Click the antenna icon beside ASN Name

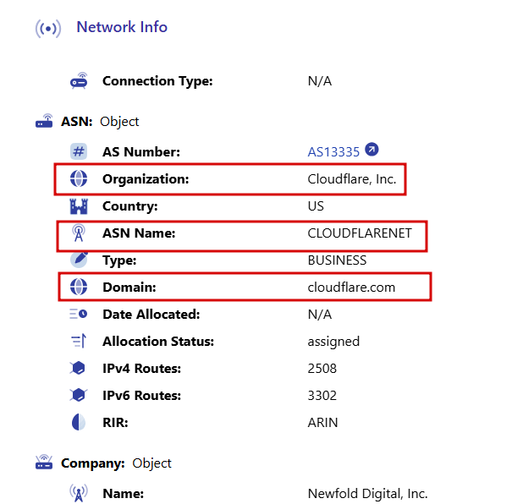coord(79,233)
